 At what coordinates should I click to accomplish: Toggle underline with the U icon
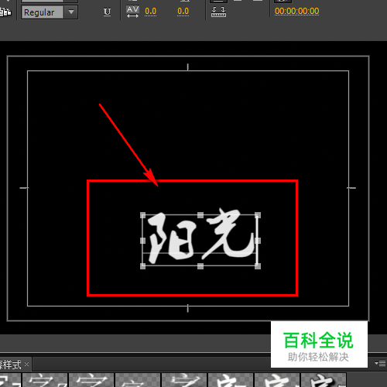[x=107, y=12]
